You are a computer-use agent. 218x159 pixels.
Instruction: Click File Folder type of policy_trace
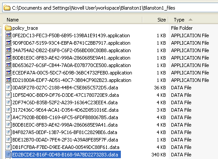click(182, 28)
